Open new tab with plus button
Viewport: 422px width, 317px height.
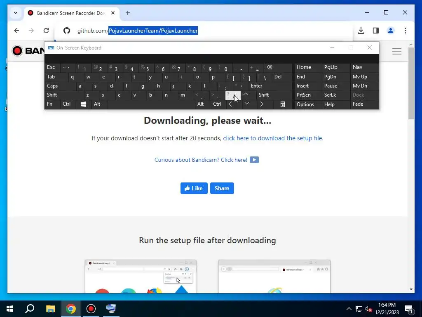click(x=128, y=13)
